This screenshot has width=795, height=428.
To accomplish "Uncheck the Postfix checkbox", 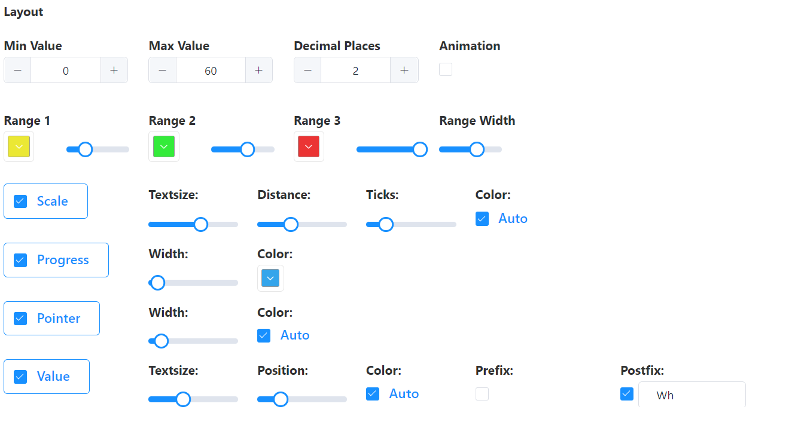I will point(627,394).
